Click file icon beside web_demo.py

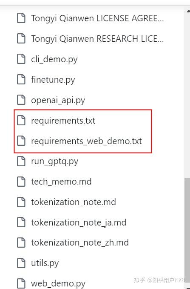click(21, 283)
